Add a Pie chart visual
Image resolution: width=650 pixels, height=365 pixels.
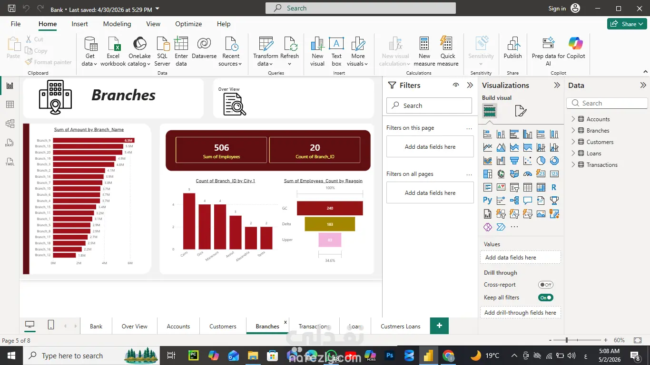coord(541,161)
